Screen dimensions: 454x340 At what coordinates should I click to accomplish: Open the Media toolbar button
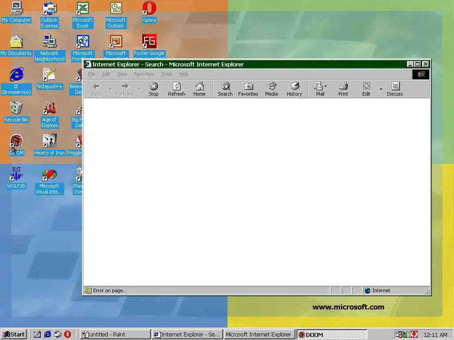(271, 89)
